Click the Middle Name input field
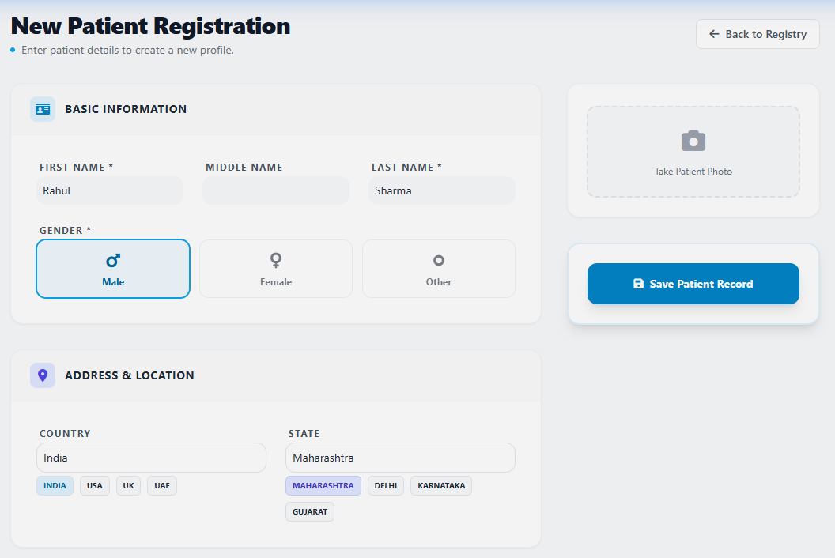 [x=275, y=190]
